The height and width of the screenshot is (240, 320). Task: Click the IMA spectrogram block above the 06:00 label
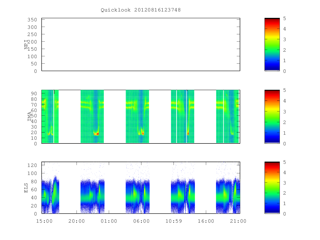pos(137,117)
